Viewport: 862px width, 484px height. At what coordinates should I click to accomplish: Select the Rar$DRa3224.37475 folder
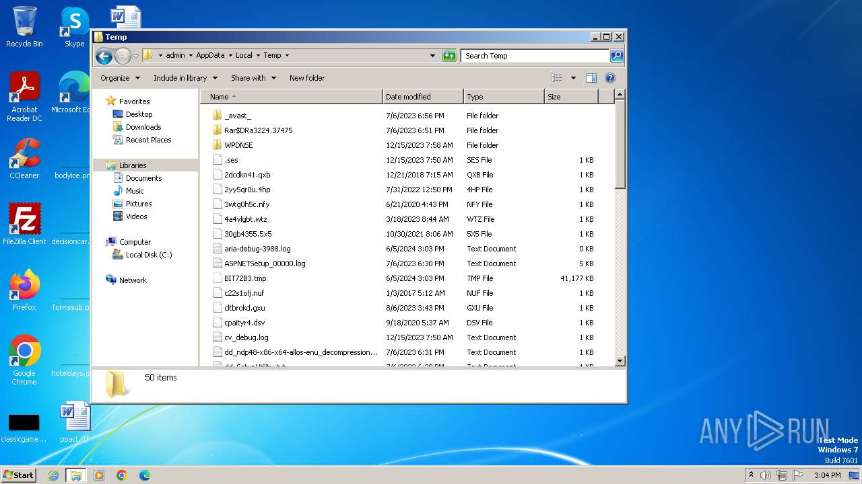(258, 130)
